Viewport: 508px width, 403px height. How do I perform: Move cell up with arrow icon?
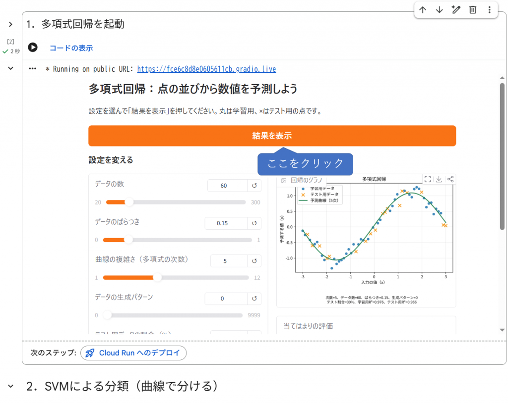(x=423, y=10)
